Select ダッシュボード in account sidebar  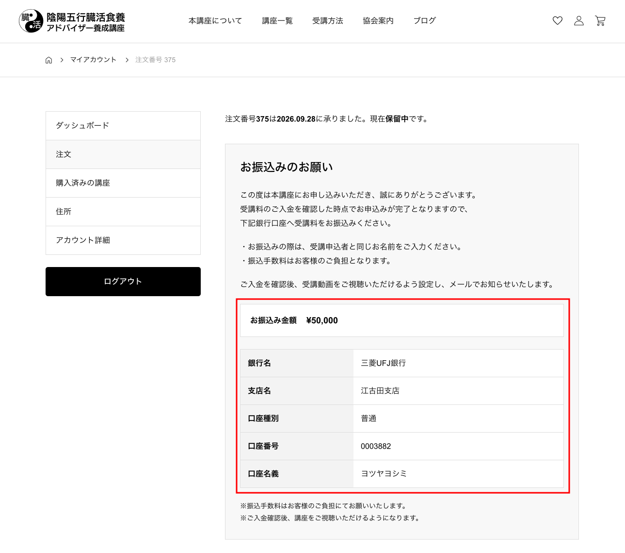pyautogui.click(x=123, y=126)
